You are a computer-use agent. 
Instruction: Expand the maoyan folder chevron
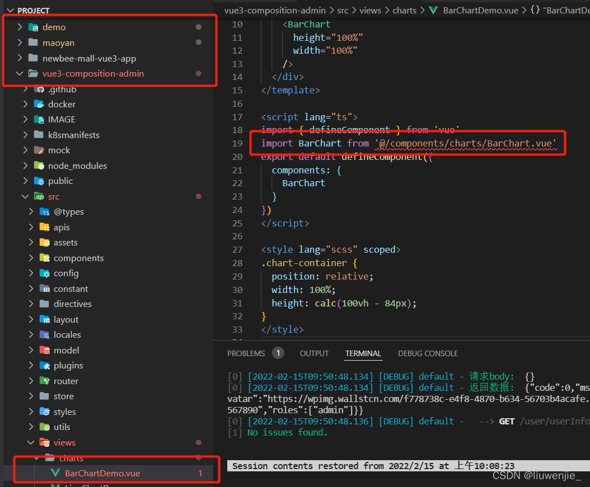[20, 42]
